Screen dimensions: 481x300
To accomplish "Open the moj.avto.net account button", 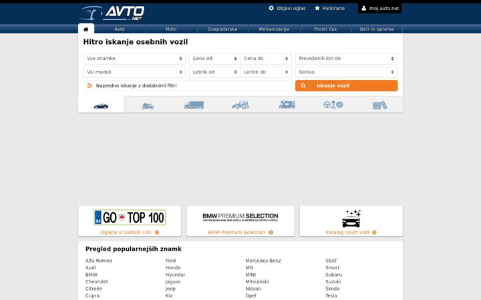I will [379, 8].
